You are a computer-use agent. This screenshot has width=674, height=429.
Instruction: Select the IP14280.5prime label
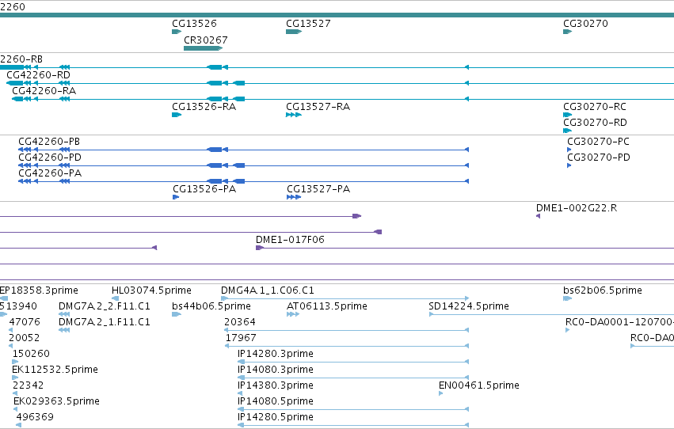coord(275,417)
